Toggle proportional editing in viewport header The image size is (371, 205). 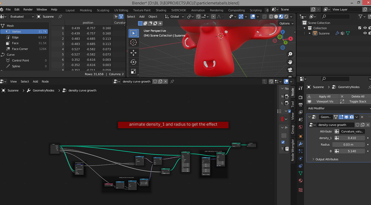(213, 16)
